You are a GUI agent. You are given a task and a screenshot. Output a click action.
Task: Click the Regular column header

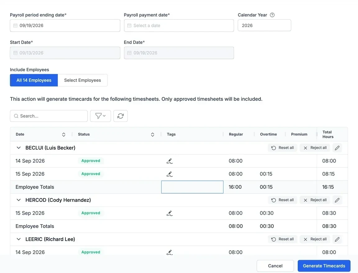(236, 134)
